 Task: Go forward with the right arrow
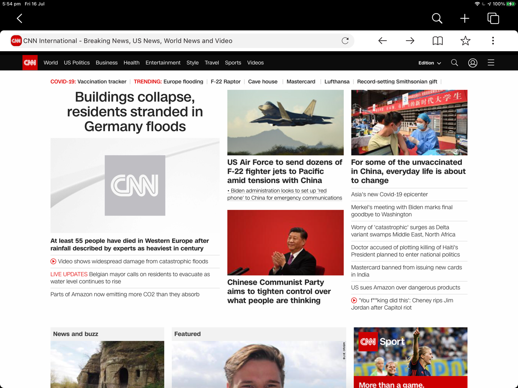point(410,41)
